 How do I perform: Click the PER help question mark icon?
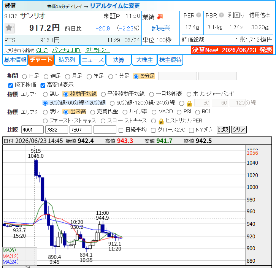click(198, 15)
